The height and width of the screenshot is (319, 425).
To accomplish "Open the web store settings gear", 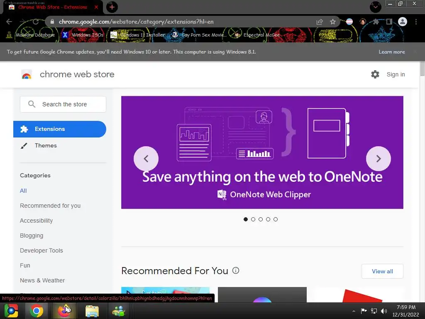I will (x=375, y=74).
